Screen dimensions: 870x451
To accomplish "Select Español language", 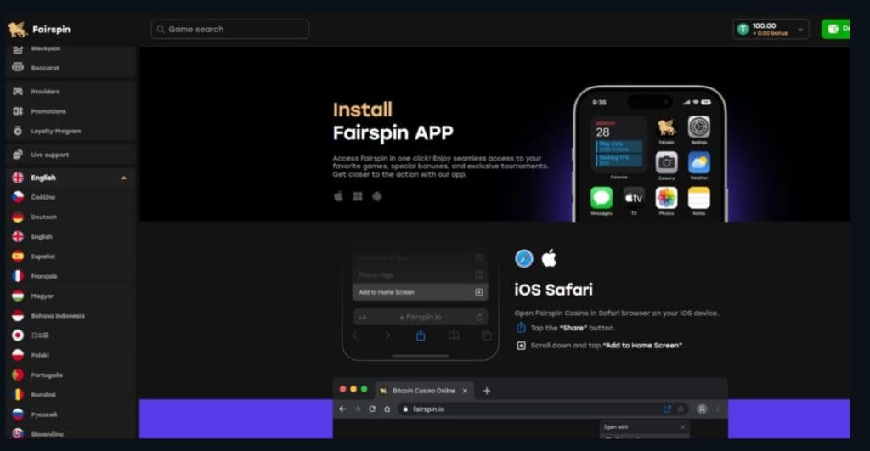I will pyautogui.click(x=71, y=257).
